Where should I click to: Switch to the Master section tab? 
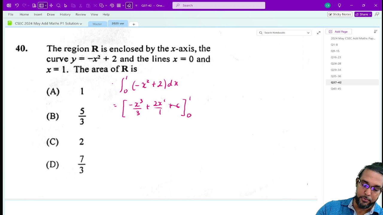pos(97,24)
